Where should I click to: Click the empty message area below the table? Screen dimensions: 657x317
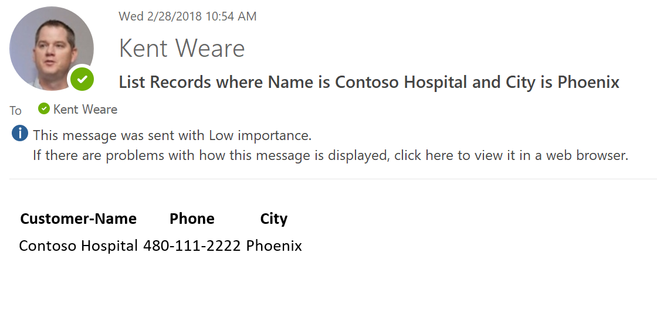[x=328, y=287]
